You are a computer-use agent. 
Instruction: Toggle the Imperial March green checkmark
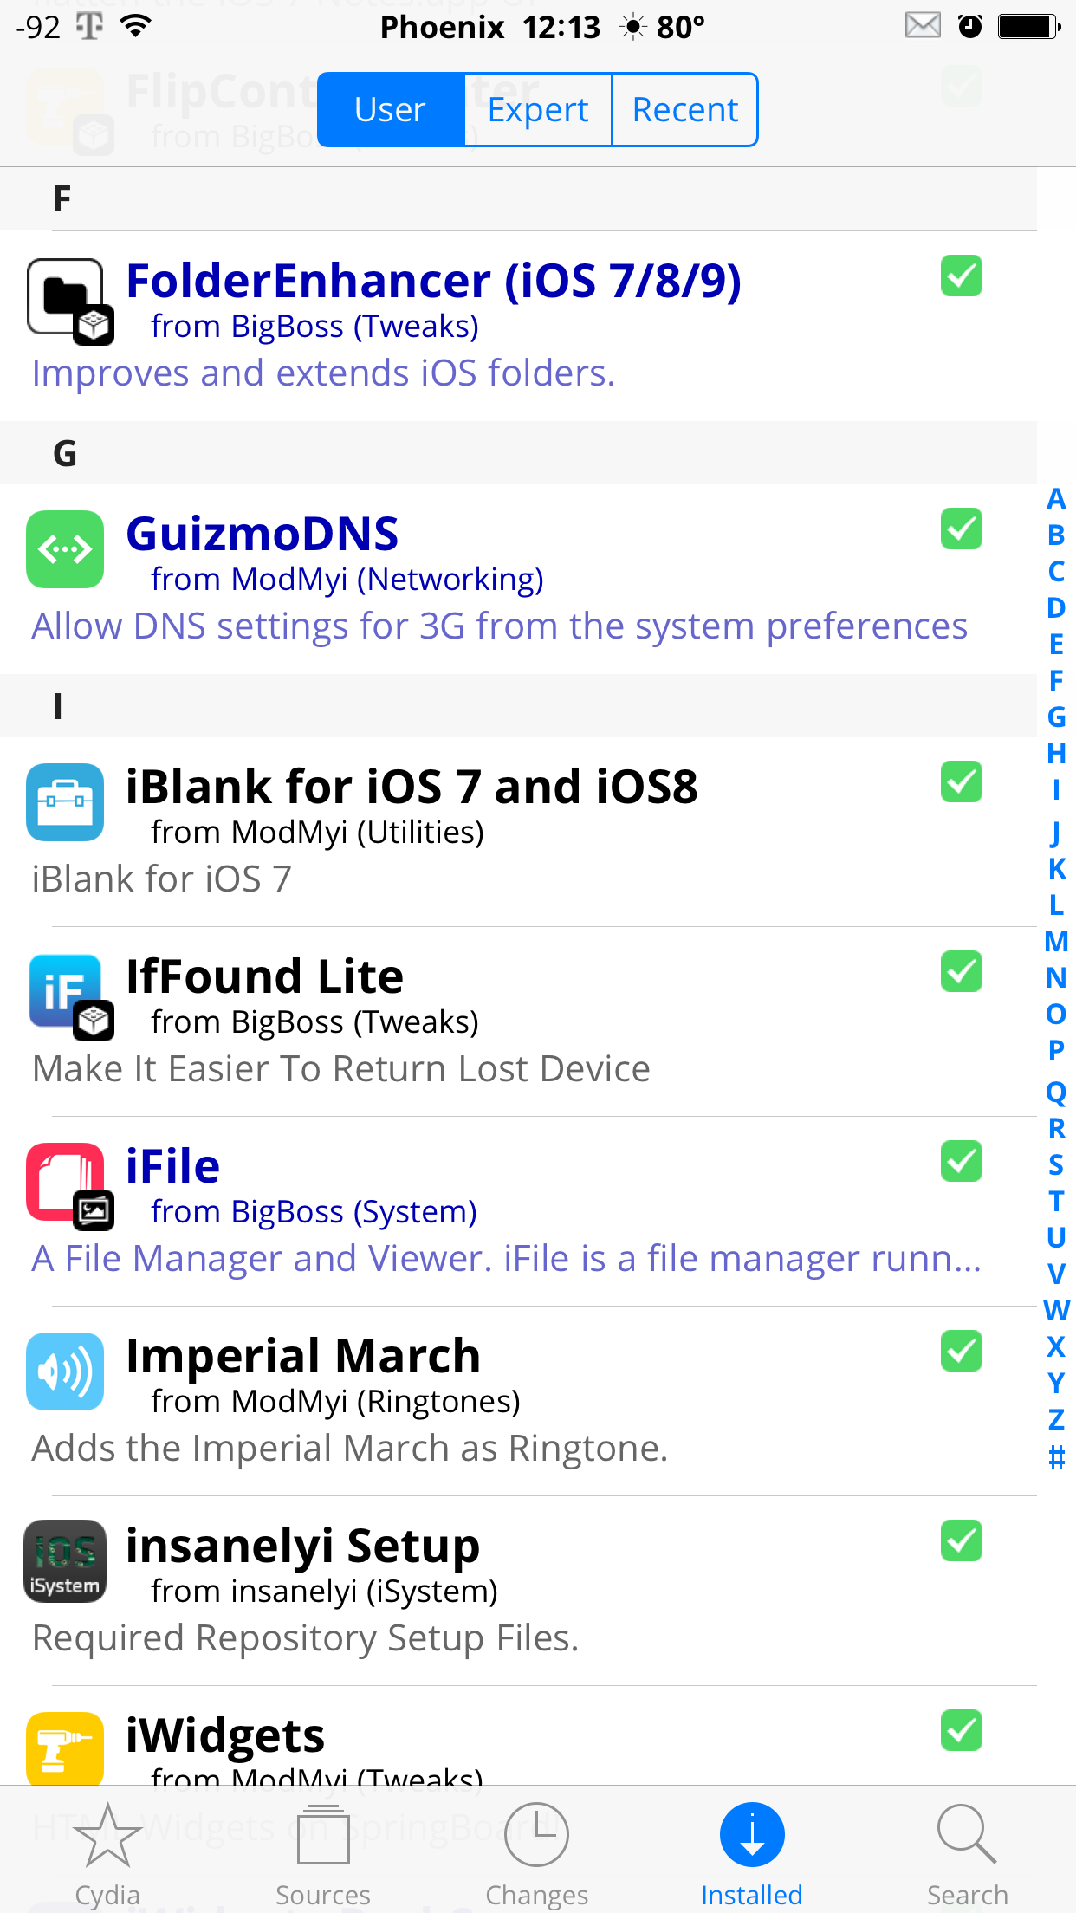pos(962,1351)
